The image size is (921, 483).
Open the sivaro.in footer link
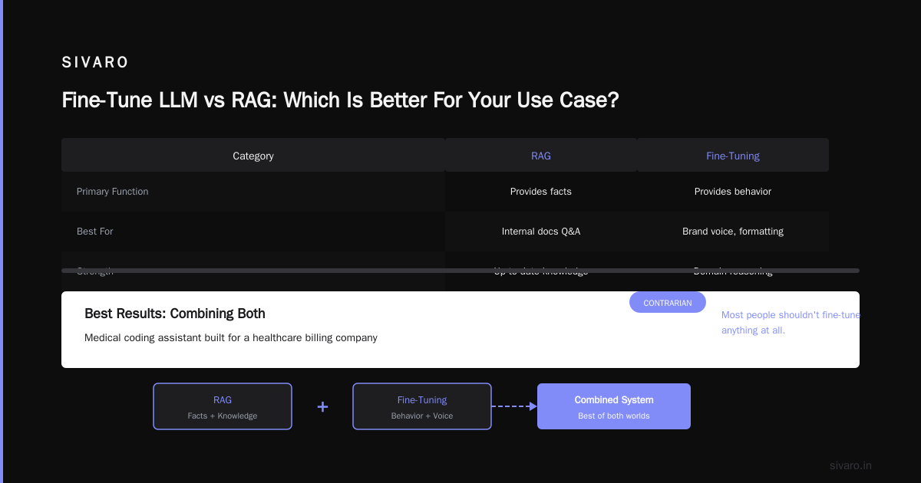point(851,465)
